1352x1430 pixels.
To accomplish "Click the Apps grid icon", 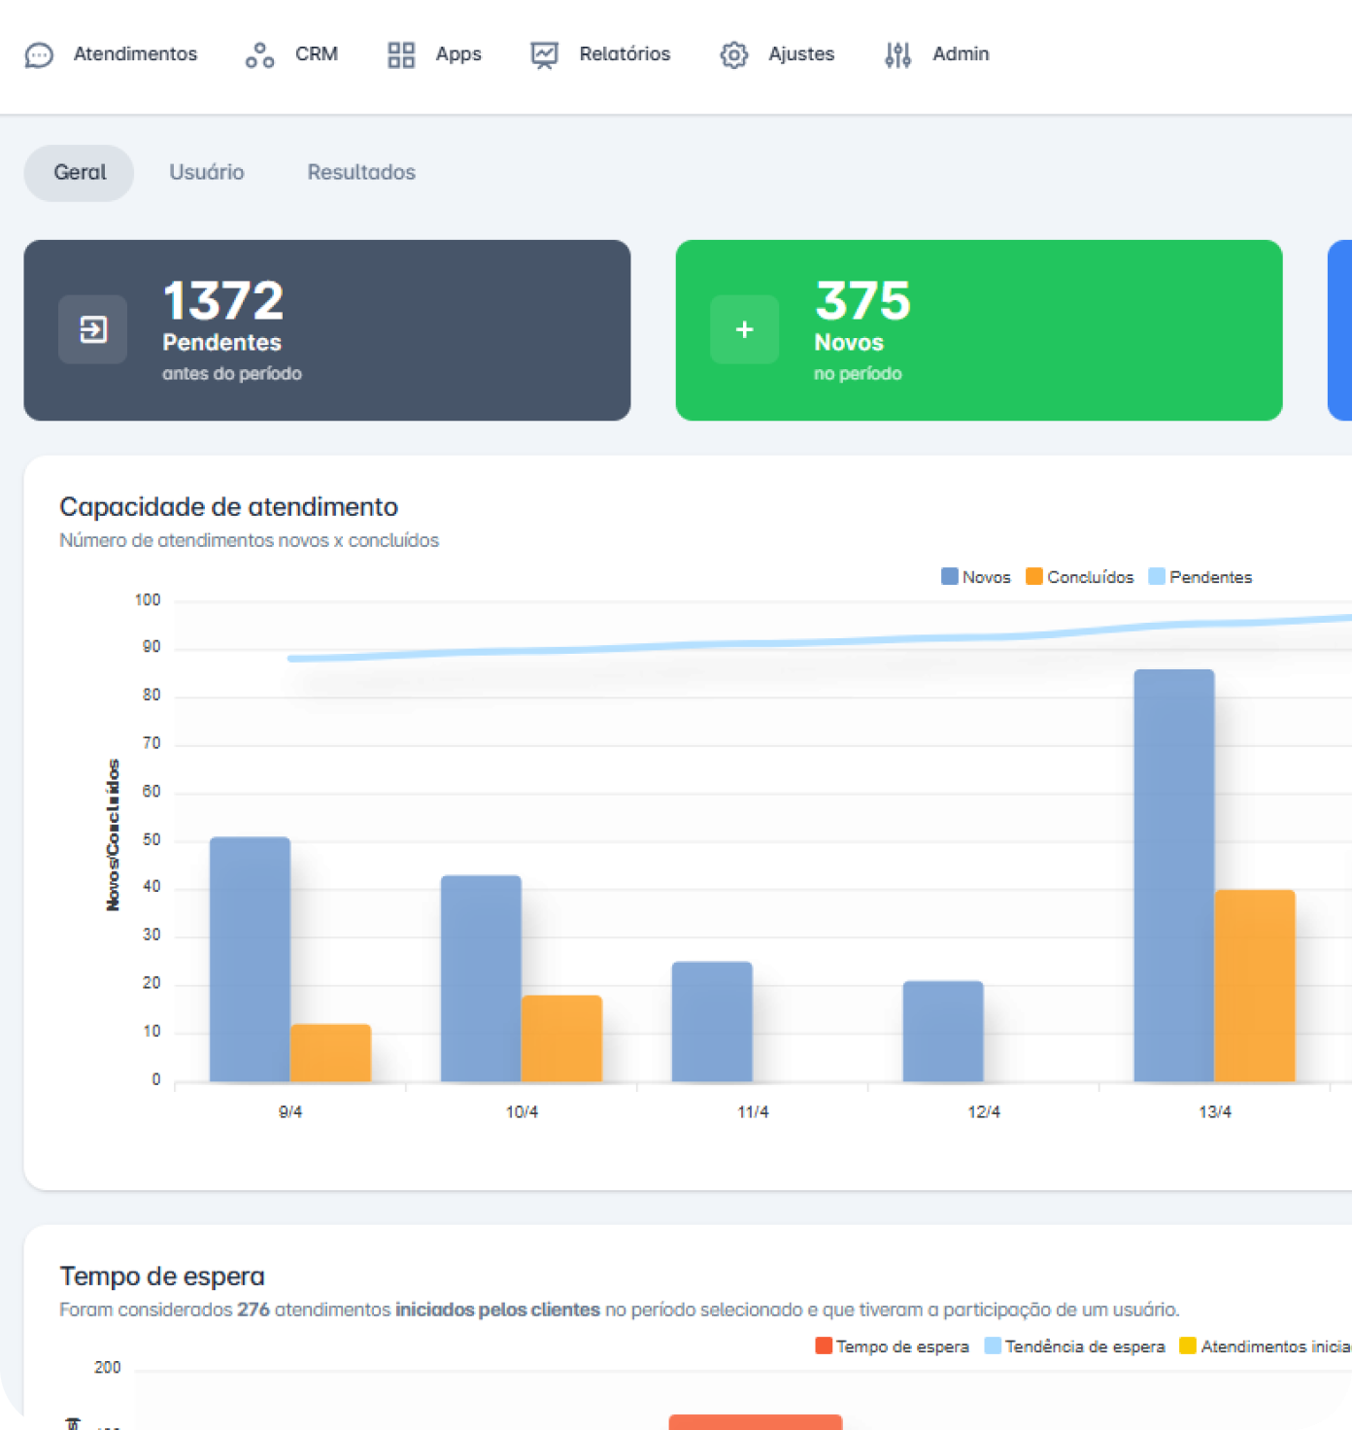I will point(401,55).
